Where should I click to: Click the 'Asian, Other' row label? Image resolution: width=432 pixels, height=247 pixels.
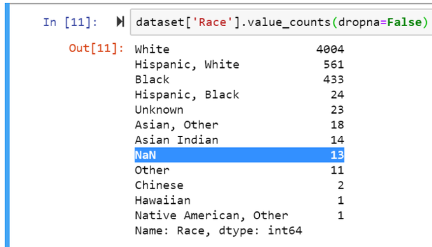[x=177, y=125]
